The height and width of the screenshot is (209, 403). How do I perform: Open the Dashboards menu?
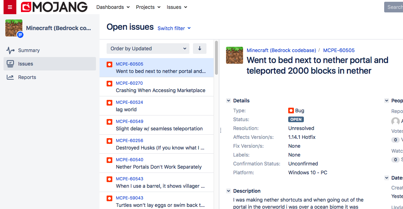[113, 7]
